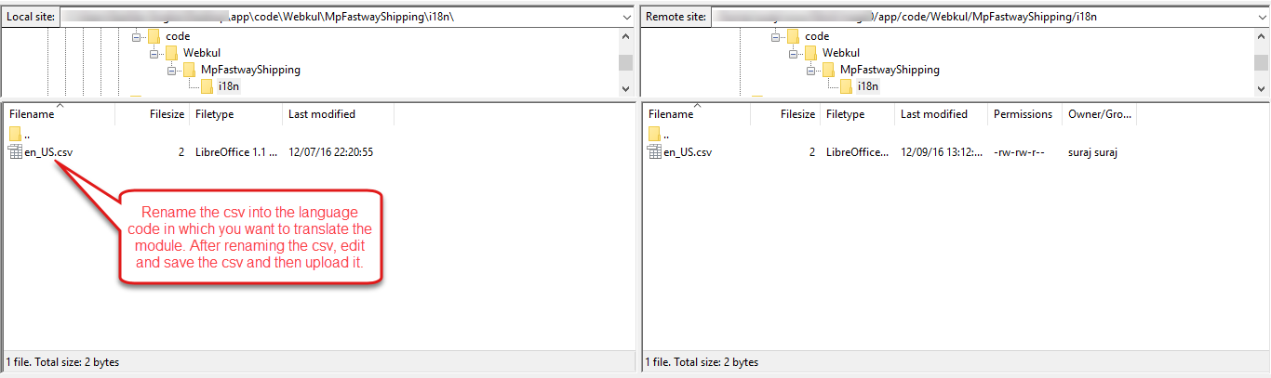
Task: Click the local parent directory folder icon
Action: point(15,134)
